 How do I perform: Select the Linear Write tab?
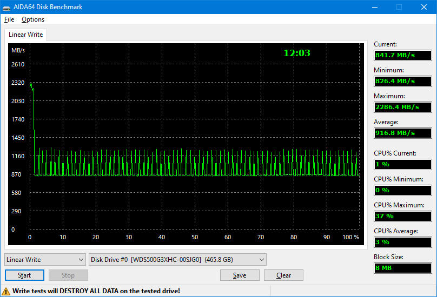pos(25,35)
